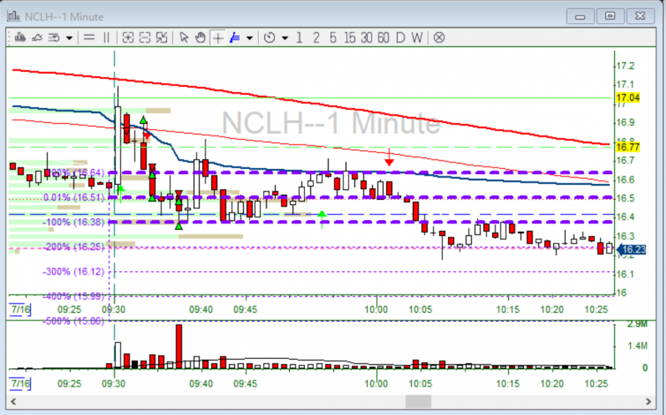Open the clock time interval dropdown

[x=285, y=38]
